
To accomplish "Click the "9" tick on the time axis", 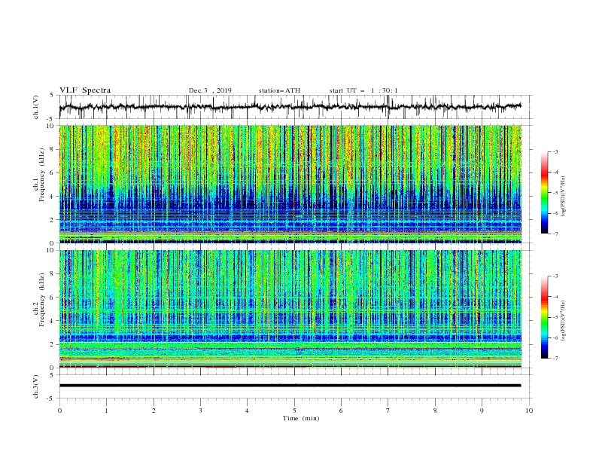I will tap(482, 411).
